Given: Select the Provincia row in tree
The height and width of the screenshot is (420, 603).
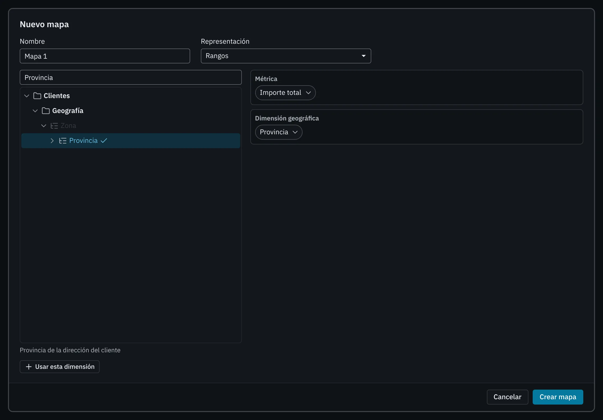Looking at the screenshot, I should 131,141.
